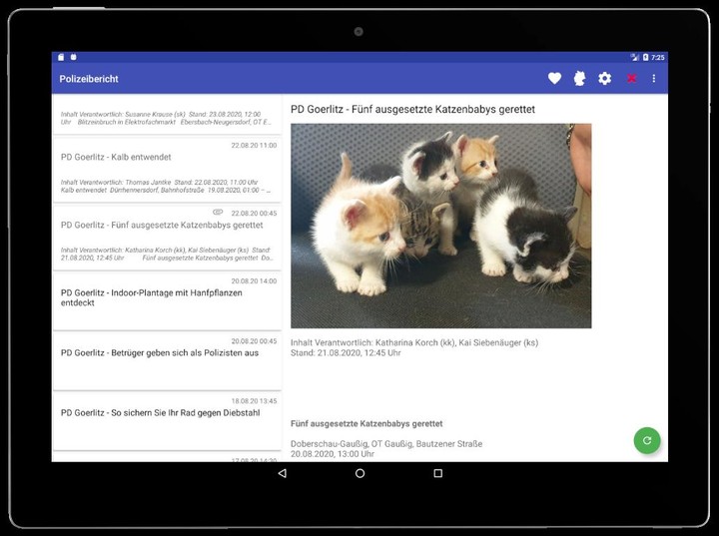719x536 pixels.
Task: Tap the Android home circle button
Action: (359, 473)
